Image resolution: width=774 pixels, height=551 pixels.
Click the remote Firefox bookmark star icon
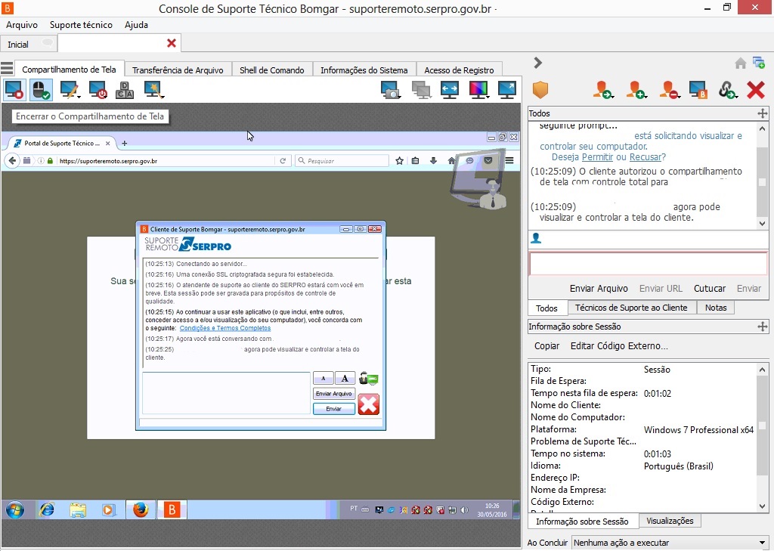(x=399, y=161)
